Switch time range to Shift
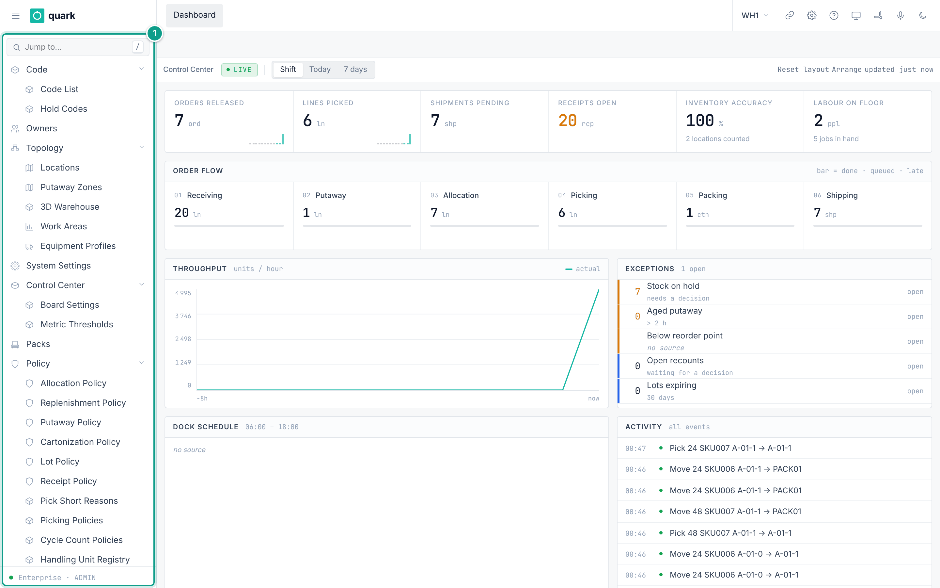940x588 pixels. click(288, 69)
